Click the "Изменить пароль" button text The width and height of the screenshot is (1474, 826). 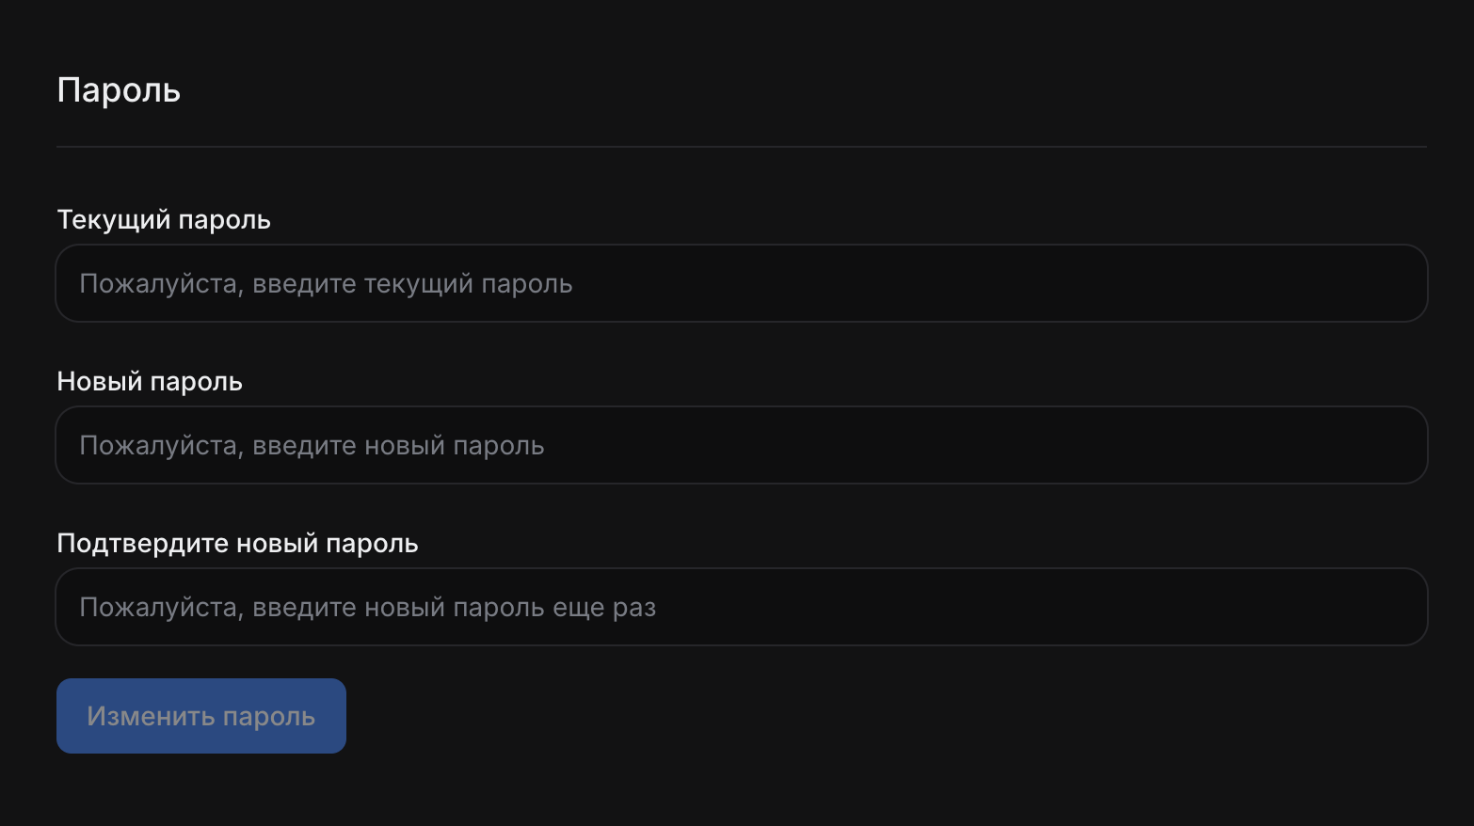201,717
